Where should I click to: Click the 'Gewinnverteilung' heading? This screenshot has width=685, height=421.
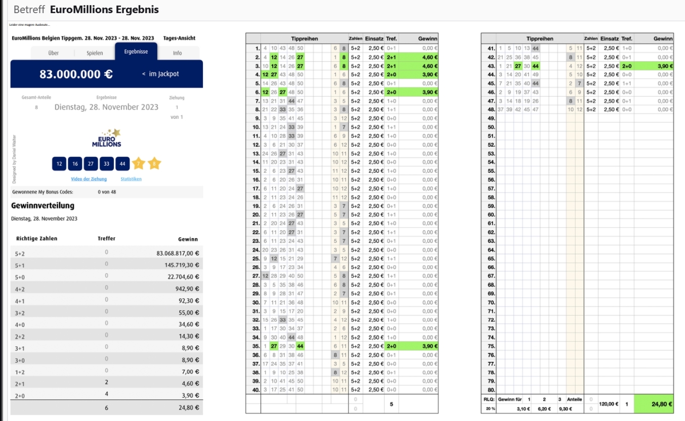tap(42, 206)
